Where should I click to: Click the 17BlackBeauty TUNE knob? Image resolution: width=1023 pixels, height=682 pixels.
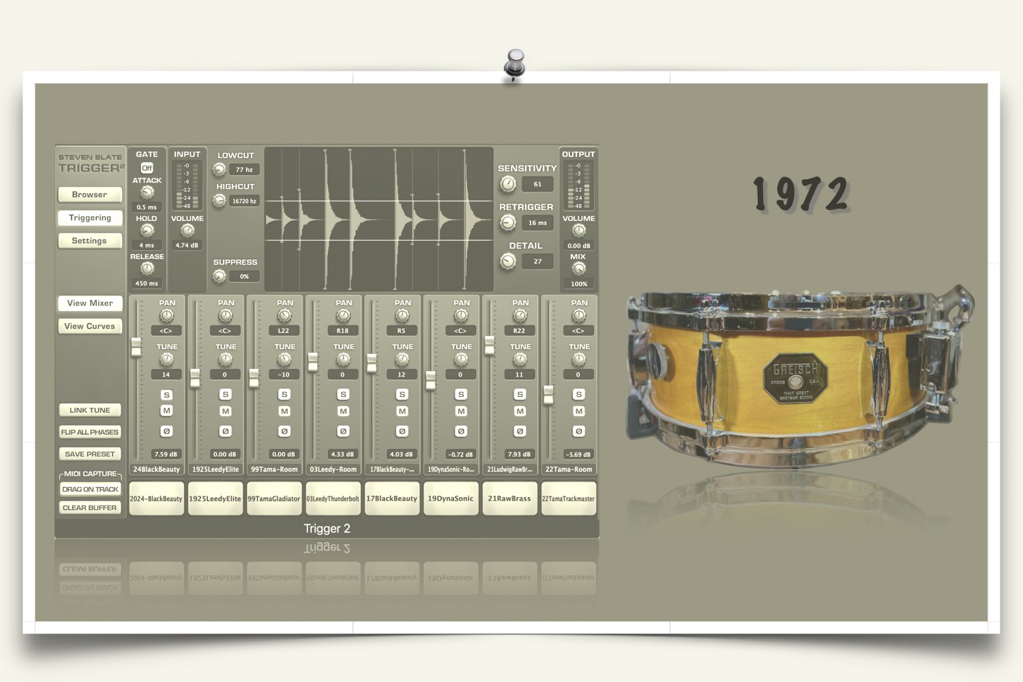[x=402, y=359]
